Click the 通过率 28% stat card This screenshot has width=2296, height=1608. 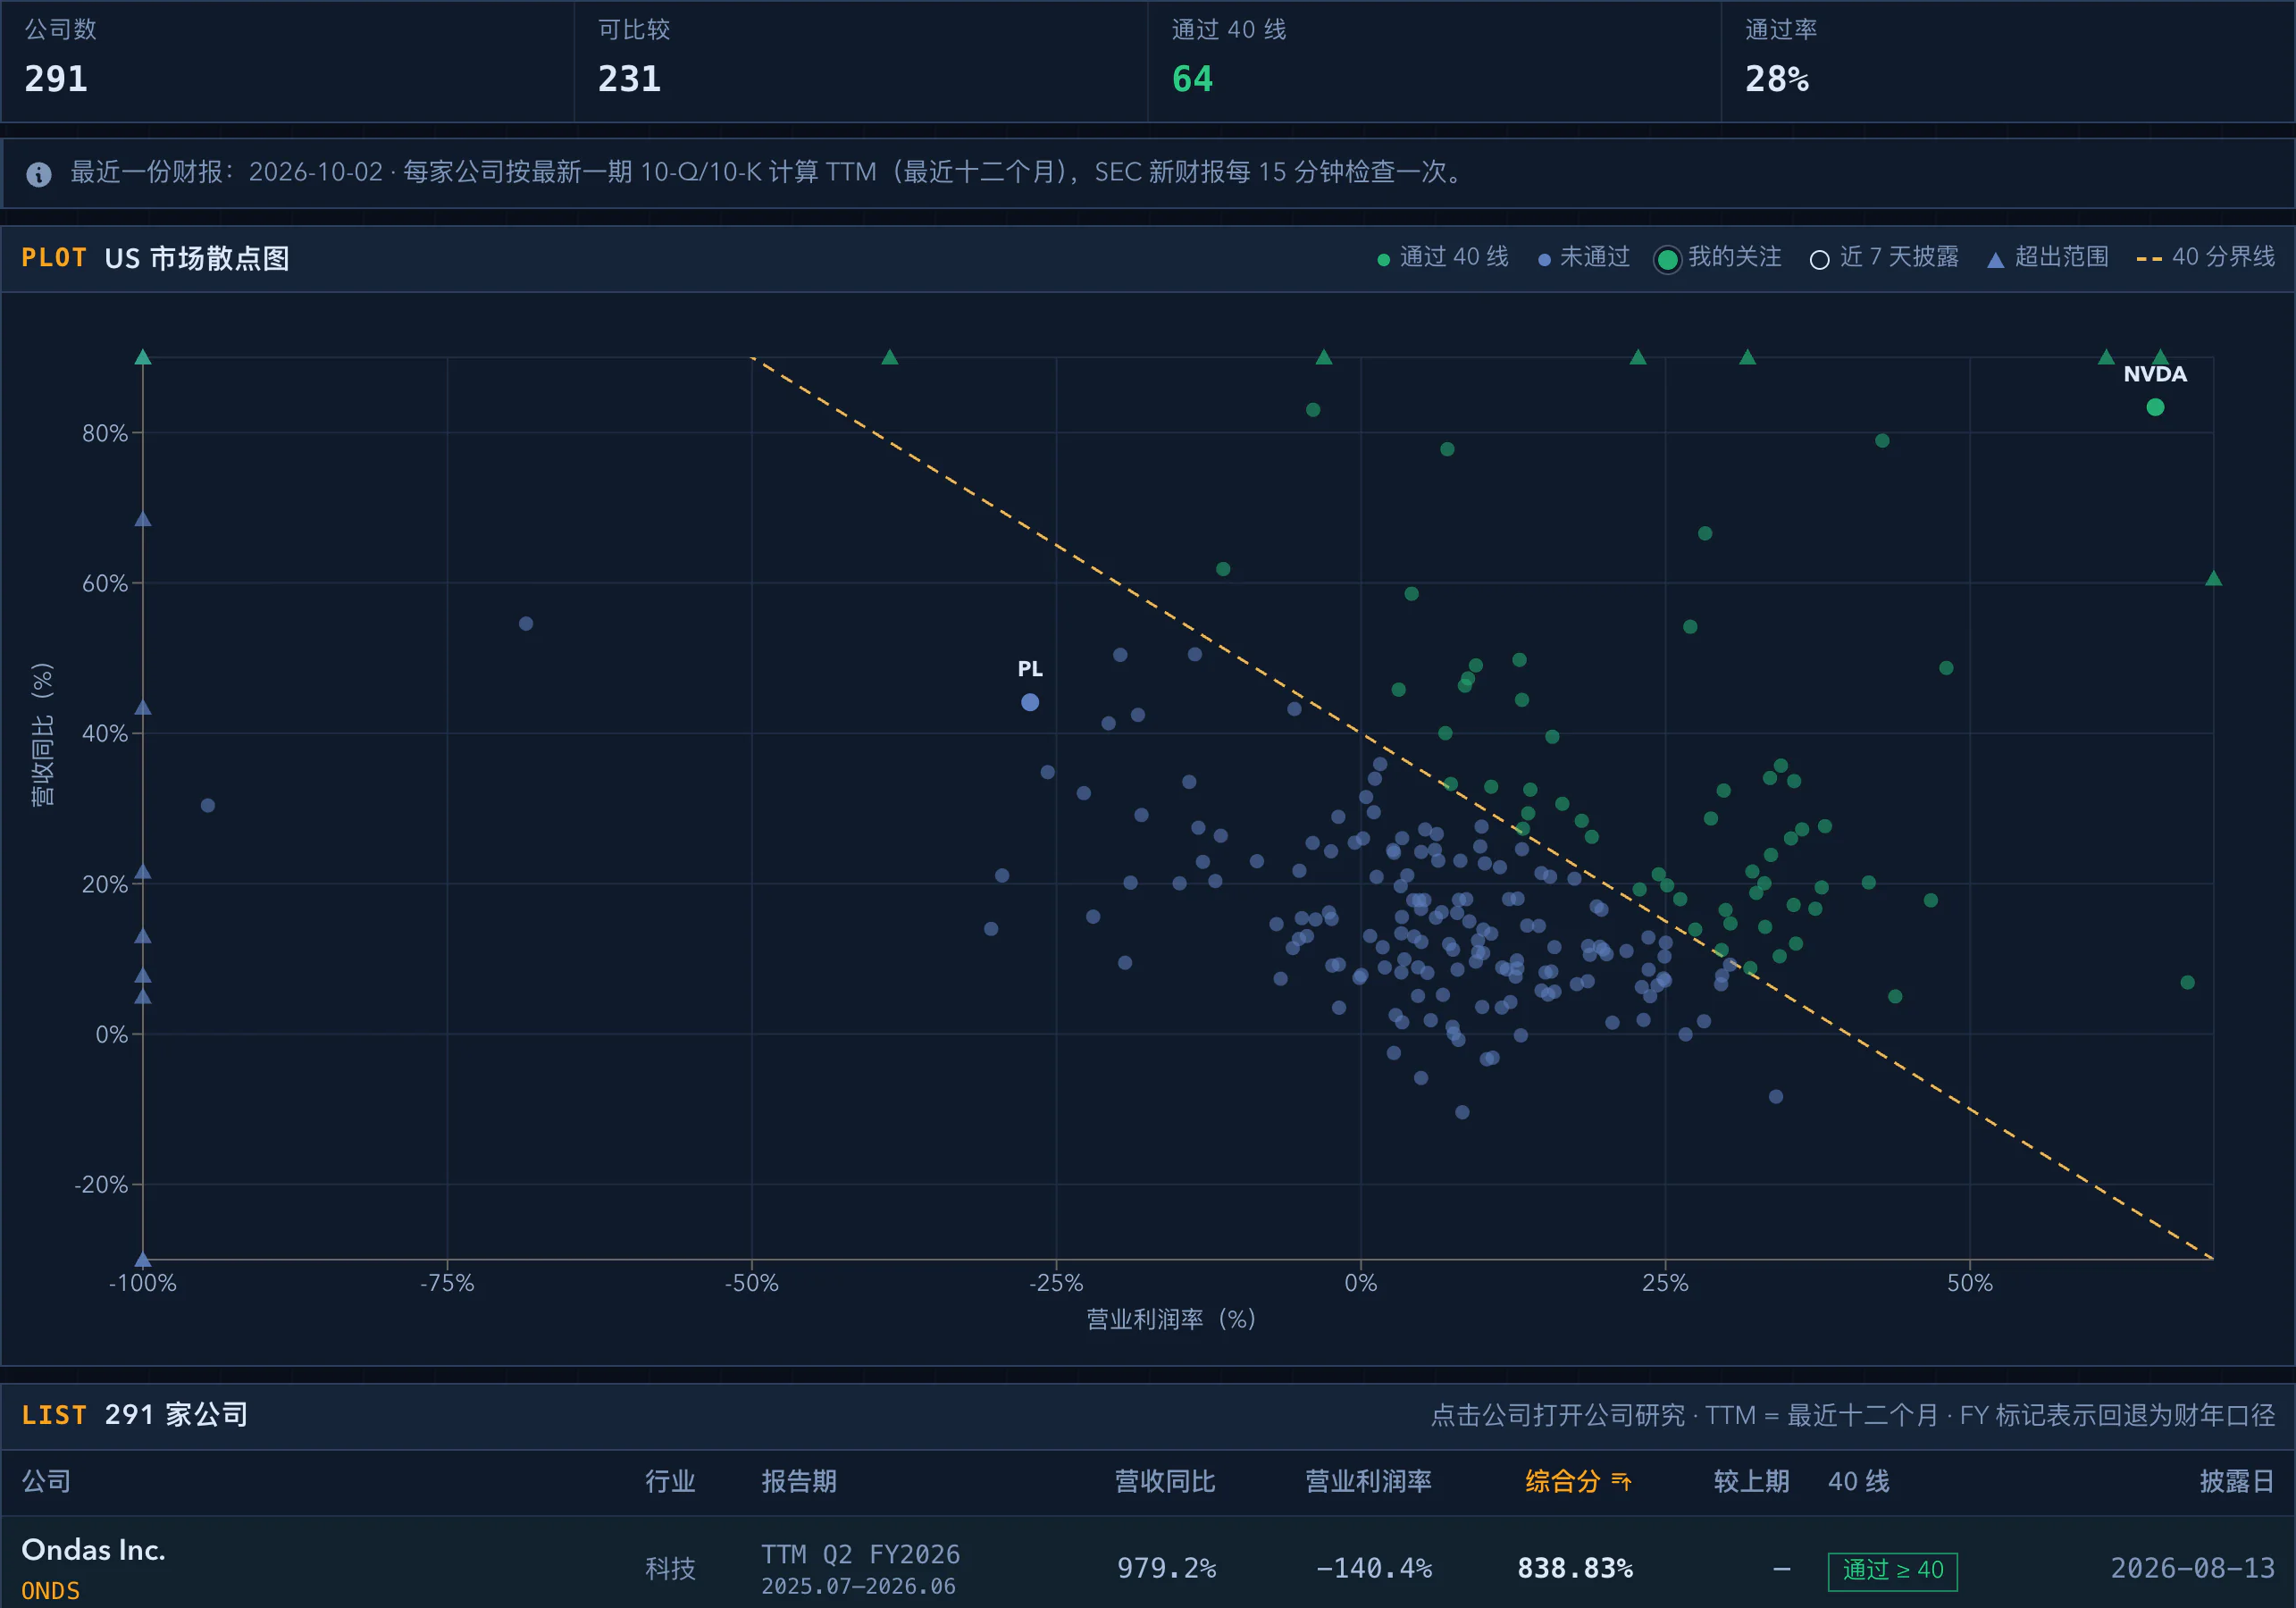(2008, 61)
